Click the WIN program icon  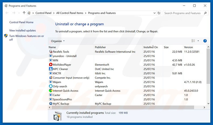[51, 60]
